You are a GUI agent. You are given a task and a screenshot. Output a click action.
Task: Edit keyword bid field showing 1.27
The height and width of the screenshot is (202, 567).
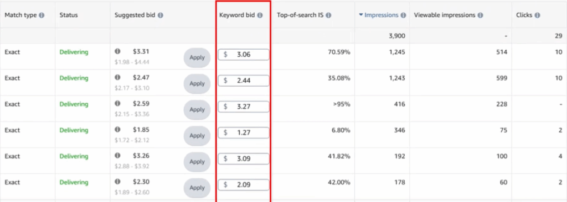click(244, 132)
